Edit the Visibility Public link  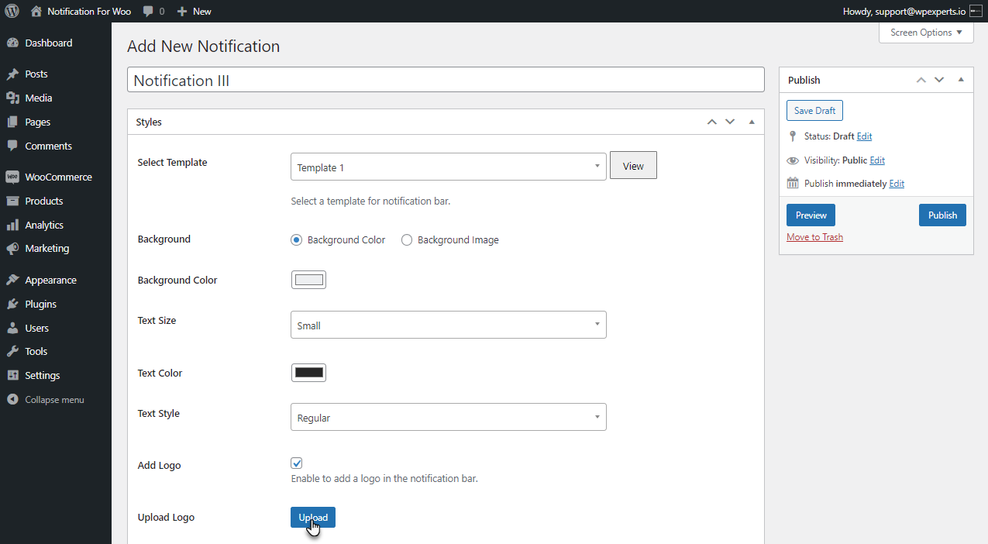tap(877, 160)
